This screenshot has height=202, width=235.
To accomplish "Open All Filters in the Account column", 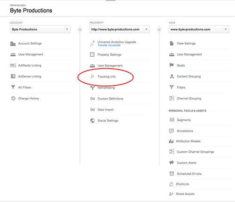I will click(24, 87).
